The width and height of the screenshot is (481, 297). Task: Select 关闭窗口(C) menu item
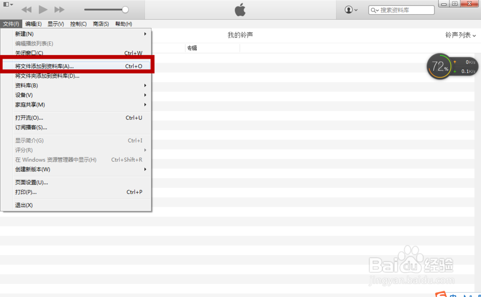(76, 53)
